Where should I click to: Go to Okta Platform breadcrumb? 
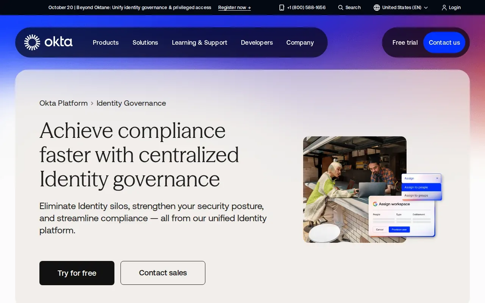(x=64, y=103)
